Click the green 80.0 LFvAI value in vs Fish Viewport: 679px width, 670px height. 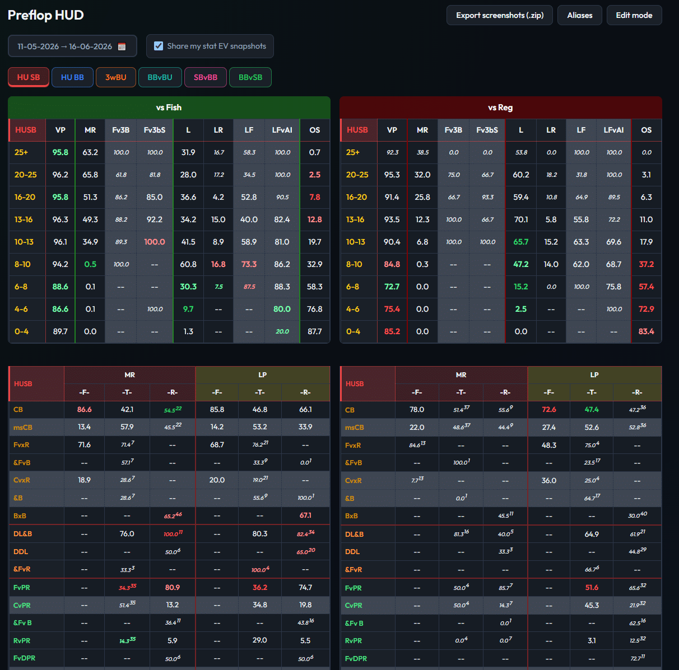(282, 309)
